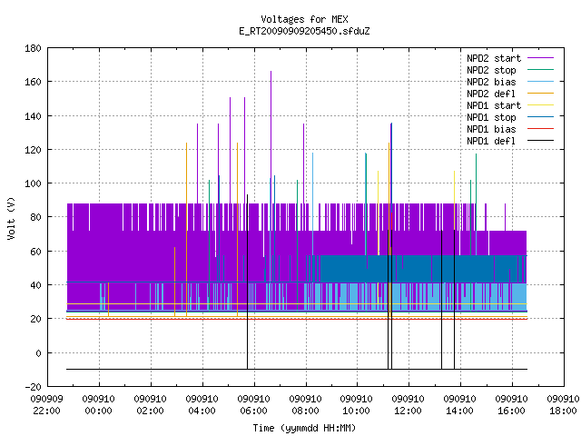Image resolution: width=581 pixels, height=436 pixels.
Task: Click the black NPD1 defl spike near 06:00
Action: point(247,282)
